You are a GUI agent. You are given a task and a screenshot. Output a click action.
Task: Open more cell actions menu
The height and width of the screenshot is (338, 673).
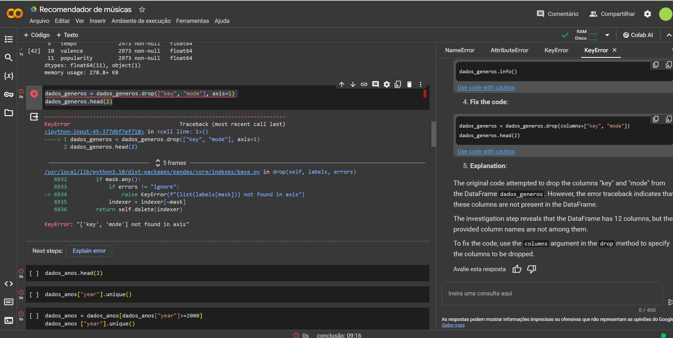pos(420,84)
